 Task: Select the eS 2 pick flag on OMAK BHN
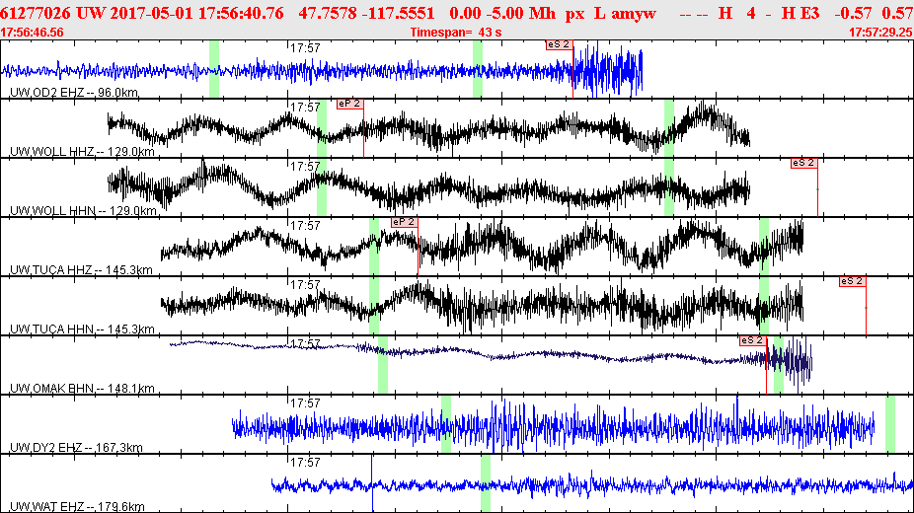(752, 340)
